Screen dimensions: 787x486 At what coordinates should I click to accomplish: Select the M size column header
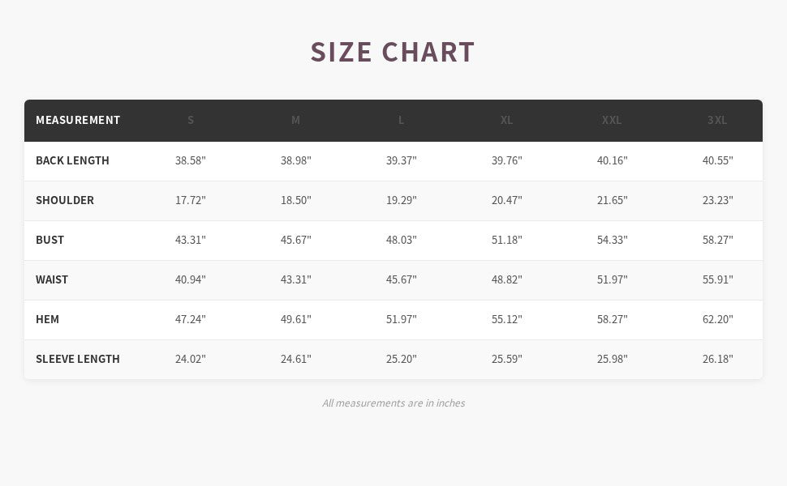point(296,120)
